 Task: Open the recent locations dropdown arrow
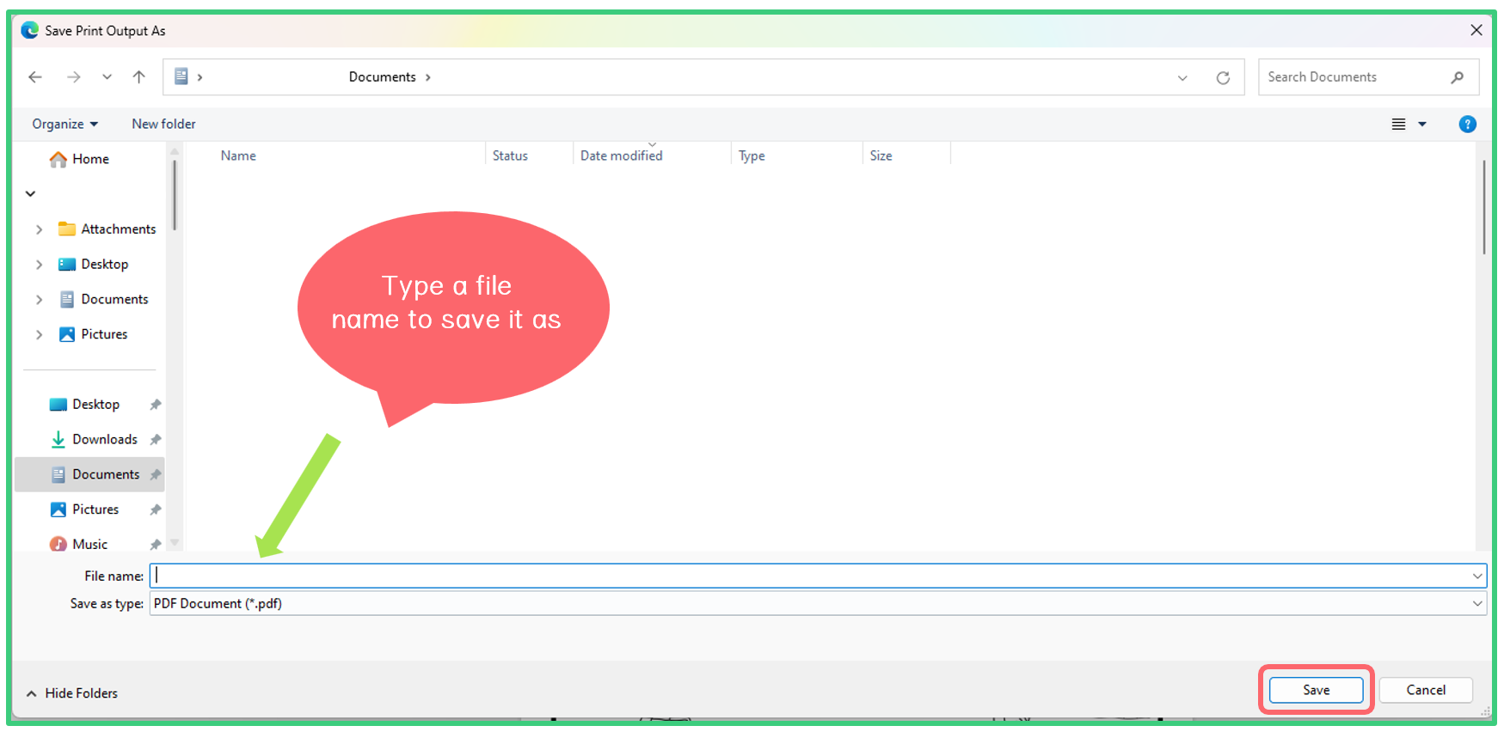107,77
